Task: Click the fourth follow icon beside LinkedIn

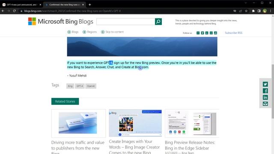Action: (x=211, y=33)
